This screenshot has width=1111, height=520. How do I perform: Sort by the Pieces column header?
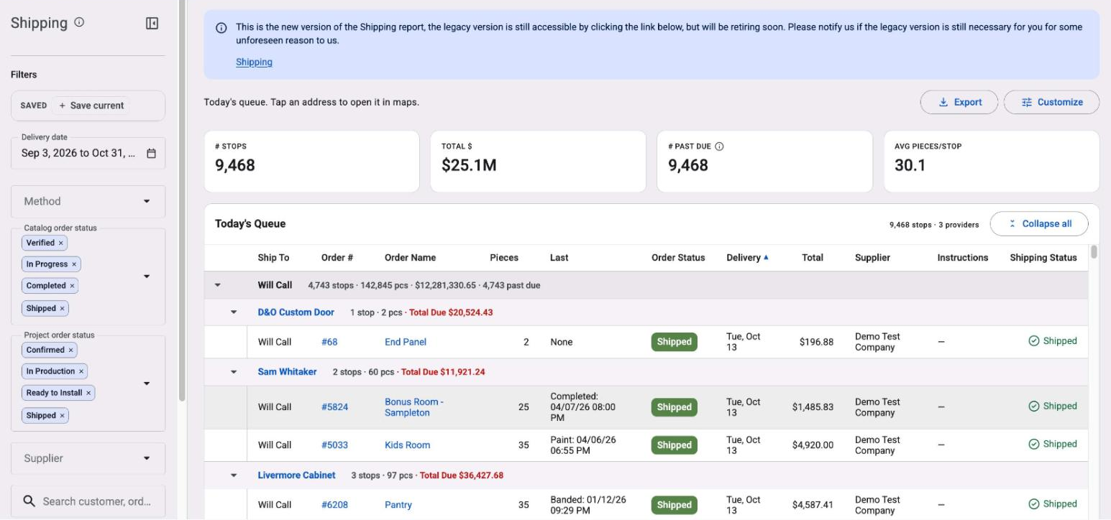click(x=504, y=258)
